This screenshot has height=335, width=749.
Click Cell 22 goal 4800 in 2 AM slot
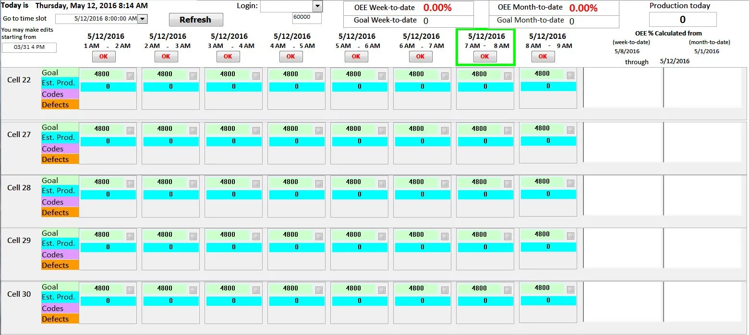tap(165, 74)
